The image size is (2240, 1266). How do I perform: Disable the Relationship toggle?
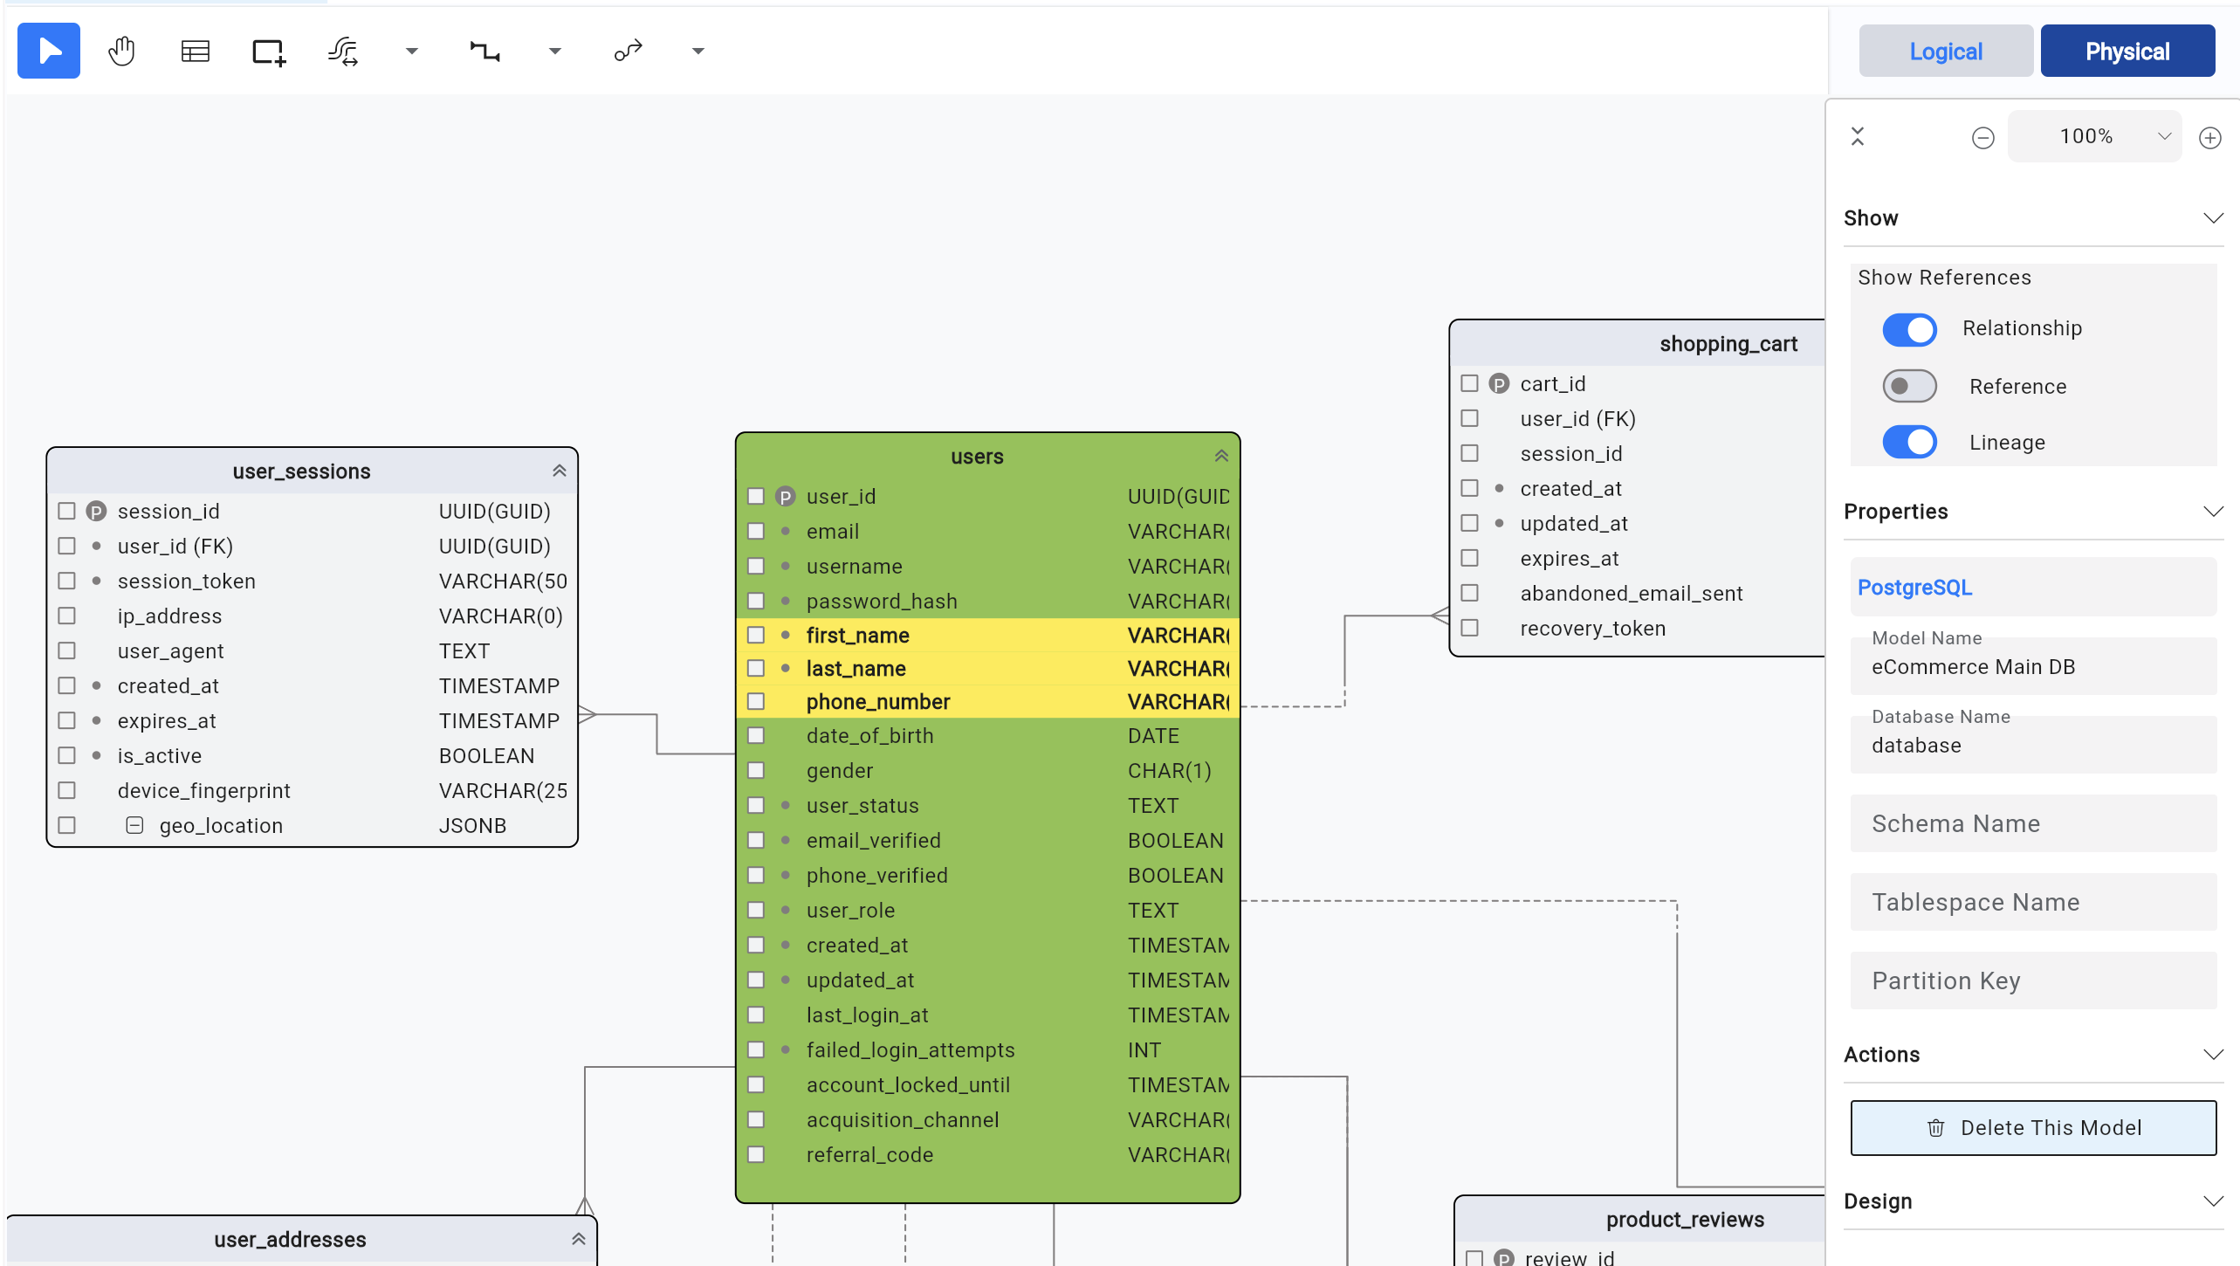(x=1909, y=329)
